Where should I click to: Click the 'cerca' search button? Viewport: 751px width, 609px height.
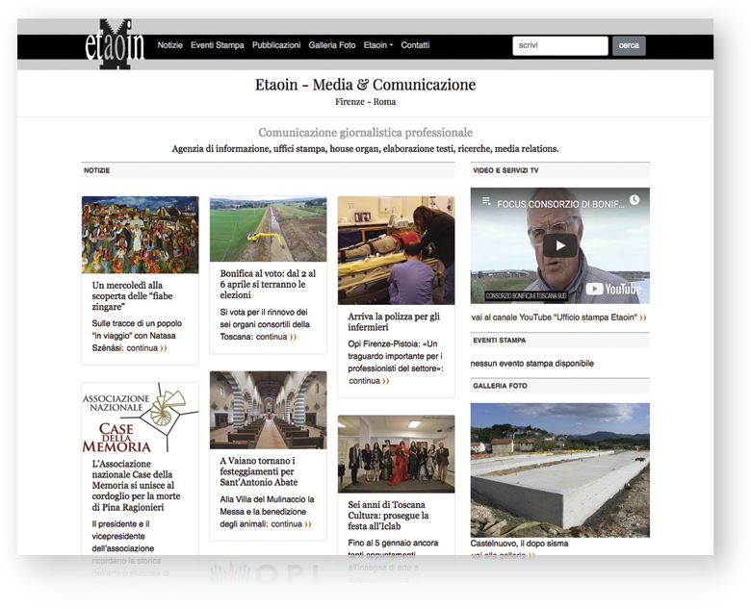click(629, 45)
